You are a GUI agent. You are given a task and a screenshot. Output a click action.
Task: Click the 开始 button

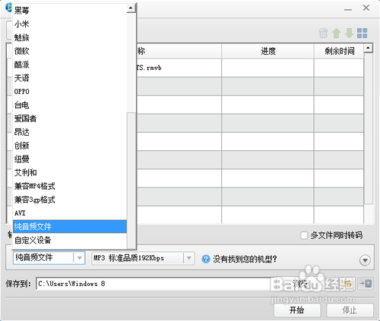pos(297,310)
